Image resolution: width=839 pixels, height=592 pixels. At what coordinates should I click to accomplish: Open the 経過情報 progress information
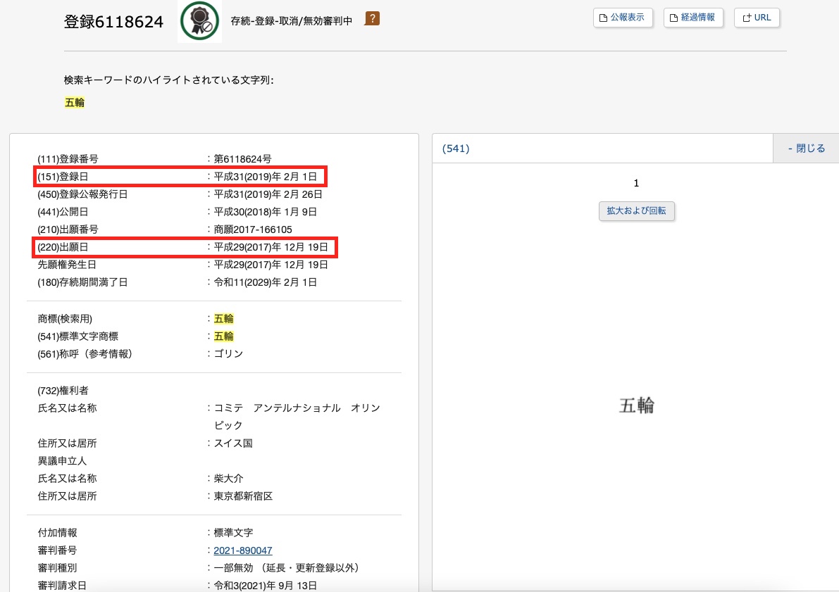tap(693, 18)
